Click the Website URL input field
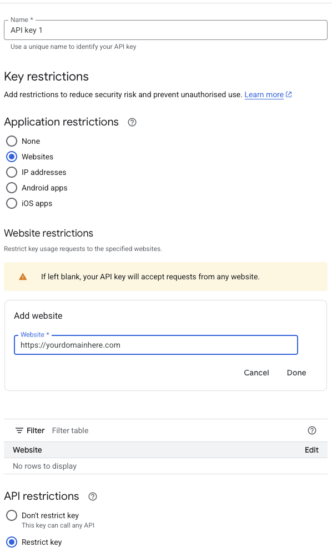The height and width of the screenshot is (557, 332). (155, 345)
